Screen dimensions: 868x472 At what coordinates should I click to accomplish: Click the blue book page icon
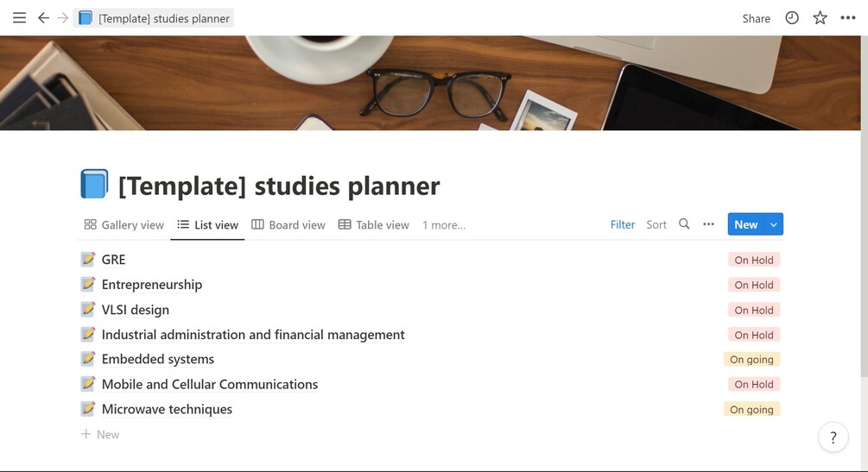(x=94, y=185)
